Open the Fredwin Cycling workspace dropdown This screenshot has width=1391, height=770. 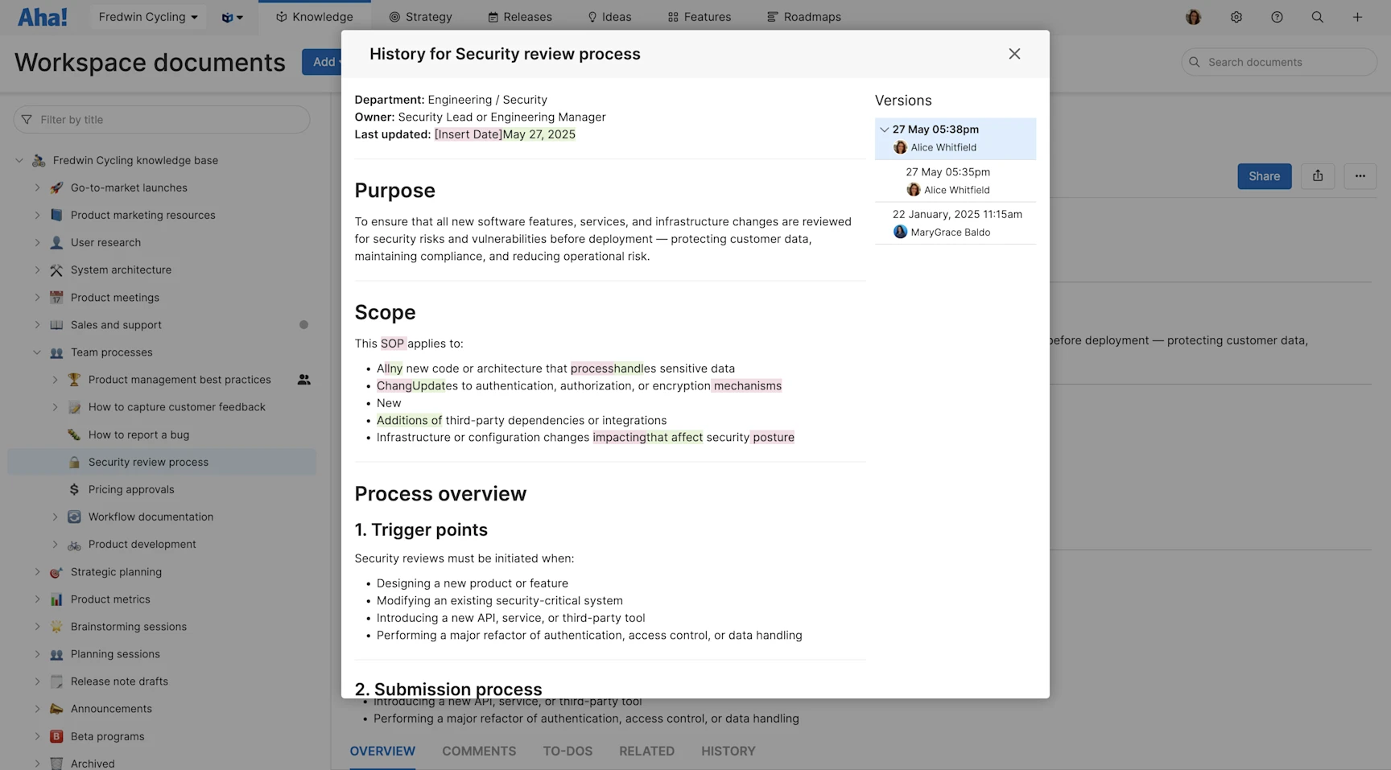pyautogui.click(x=147, y=16)
